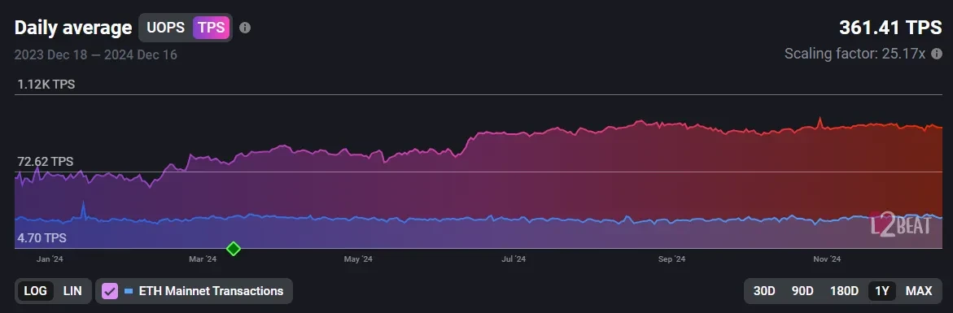Screen dimensions: 953x313
Task: Click the date range 2023 Dec 18 — 2024 Dec 16
Action: point(95,54)
